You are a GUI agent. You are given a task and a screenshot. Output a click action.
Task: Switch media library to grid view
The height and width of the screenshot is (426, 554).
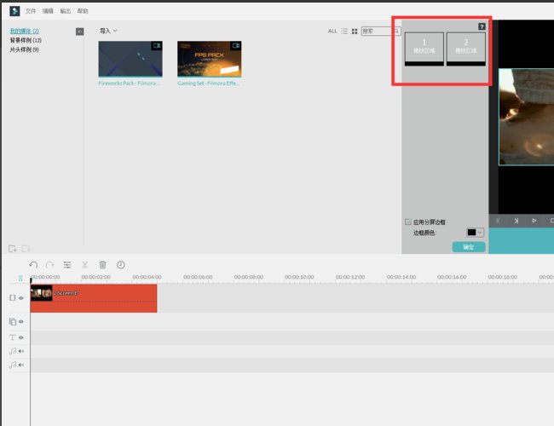355,32
